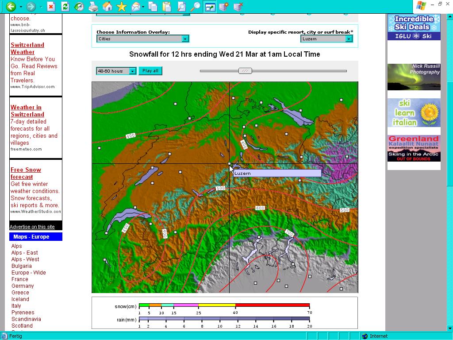453x340 pixels.
Task: Click the Print icon in toolbar
Action: point(93,7)
